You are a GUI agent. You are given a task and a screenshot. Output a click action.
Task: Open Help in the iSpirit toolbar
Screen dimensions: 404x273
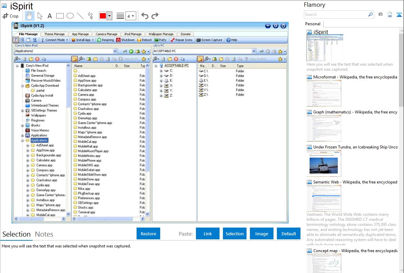[x=232, y=40]
